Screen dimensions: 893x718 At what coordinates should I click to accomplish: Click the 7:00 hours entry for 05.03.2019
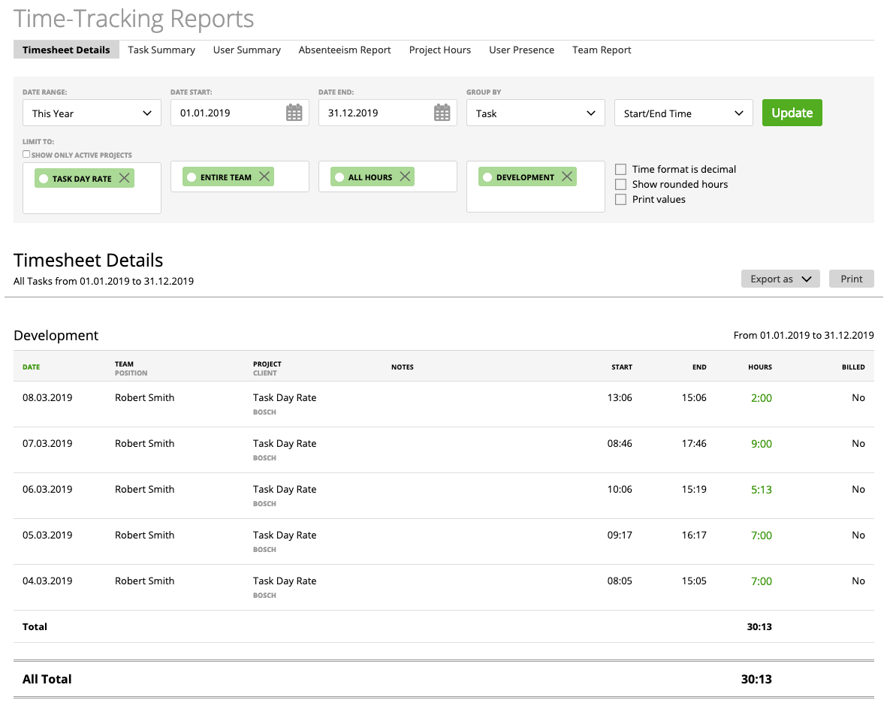pyautogui.click(x=762, y=535)
